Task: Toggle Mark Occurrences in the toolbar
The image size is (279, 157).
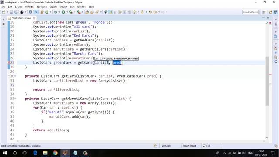Action: (x=110, y=12)
